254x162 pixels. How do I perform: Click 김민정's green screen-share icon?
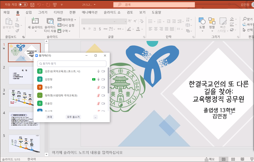pyautogui.click(x=94, y=79)
